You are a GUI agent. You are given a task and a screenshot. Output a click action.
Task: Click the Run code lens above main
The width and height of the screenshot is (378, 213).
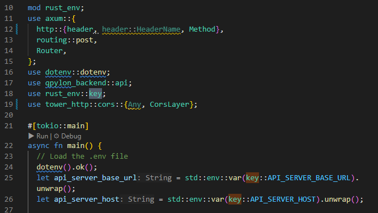[x=42, y=136]
